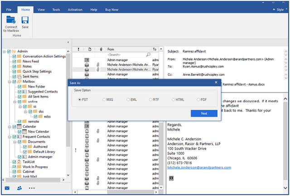290x196 pixels.
Task: Switch to the Activation tab
Action: 75,9
